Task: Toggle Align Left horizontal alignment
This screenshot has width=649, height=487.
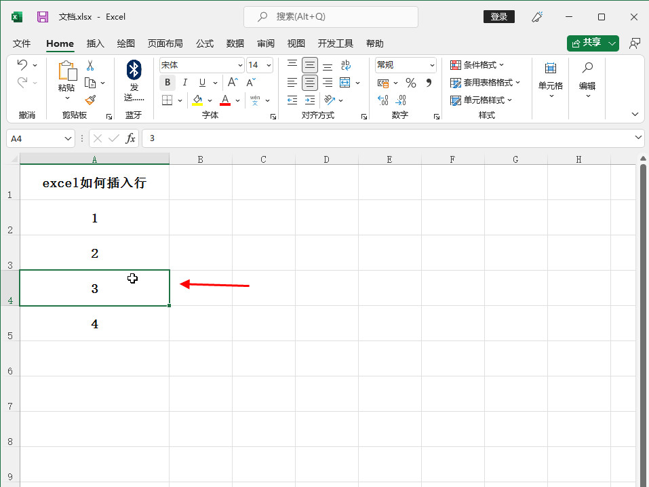Action: tap(292, 82)
